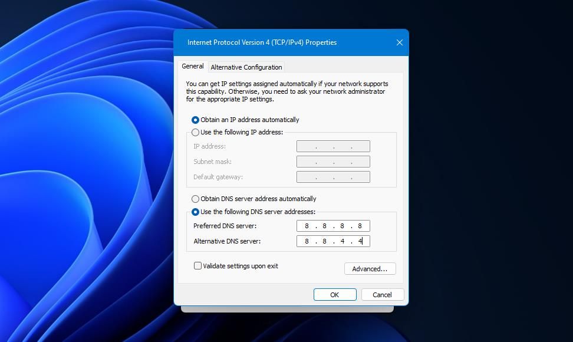Open the Advanced settings dialog

(370, 268)
